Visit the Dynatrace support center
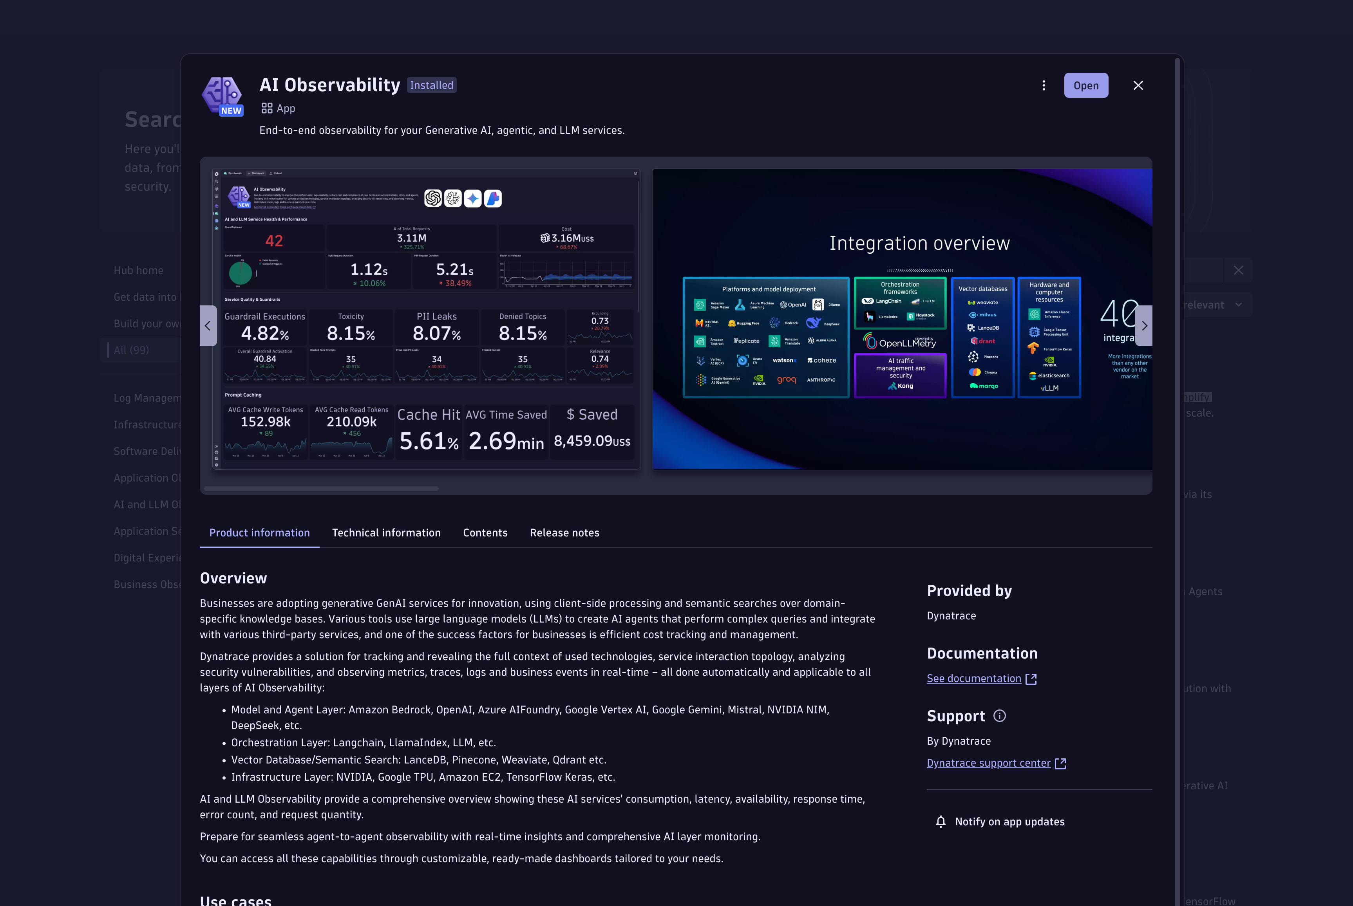Screen dimensions: 1353x906 [988, 763]
